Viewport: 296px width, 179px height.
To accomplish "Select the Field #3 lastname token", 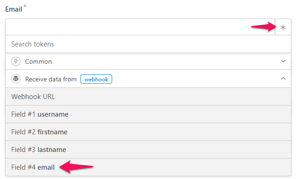I will (148, 150).
